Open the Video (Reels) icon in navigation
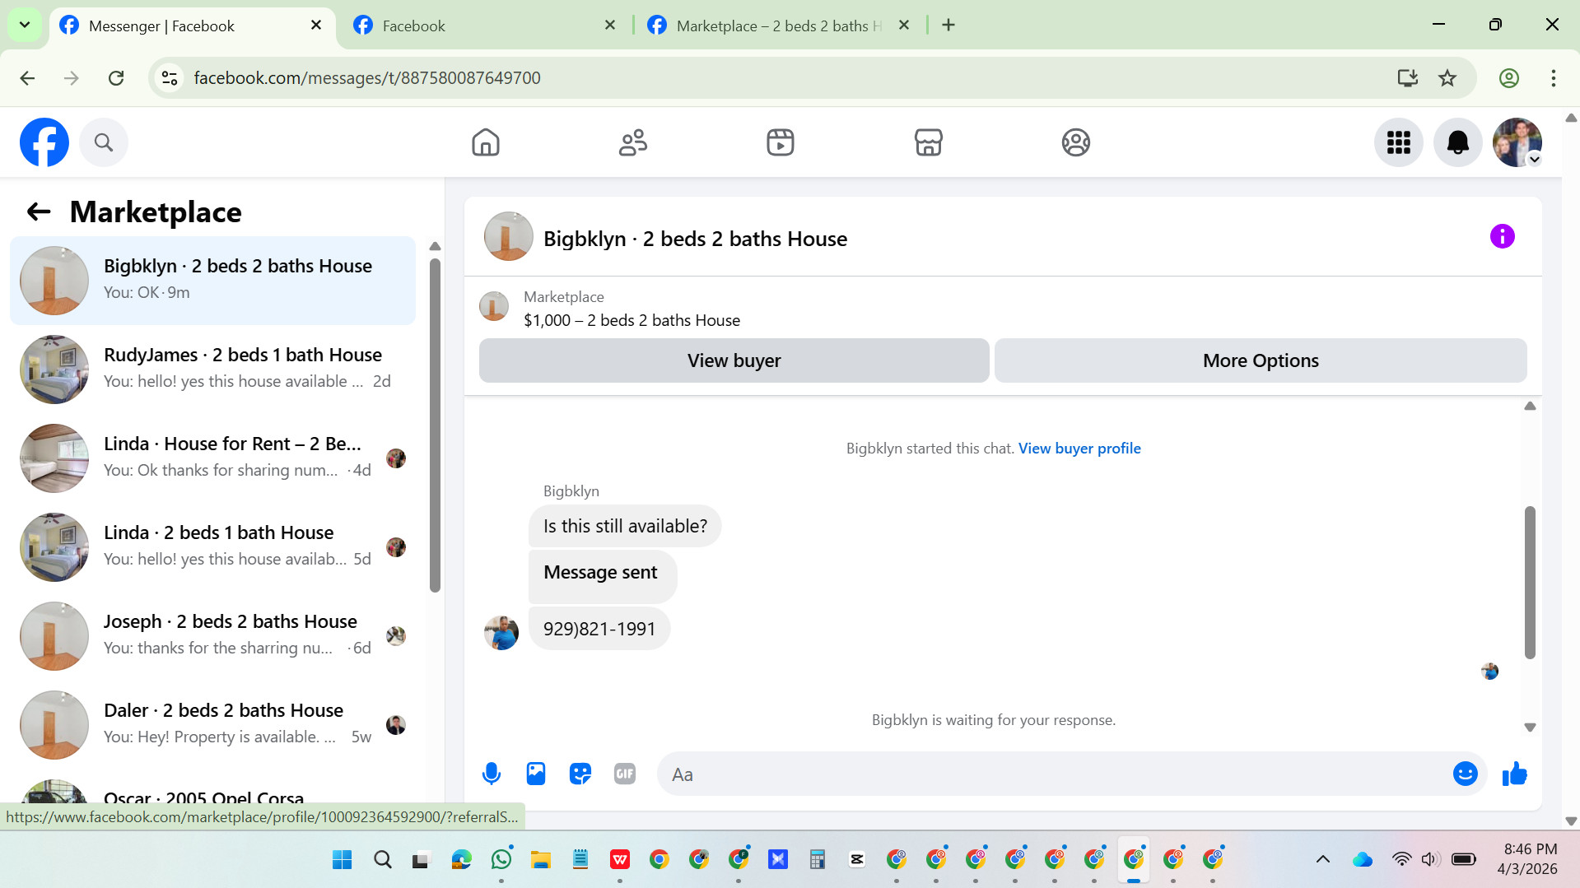The image size is (1580, 888). point(781,142)
